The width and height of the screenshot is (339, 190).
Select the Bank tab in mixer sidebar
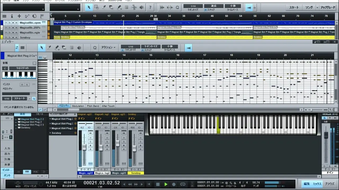(7, 175)
